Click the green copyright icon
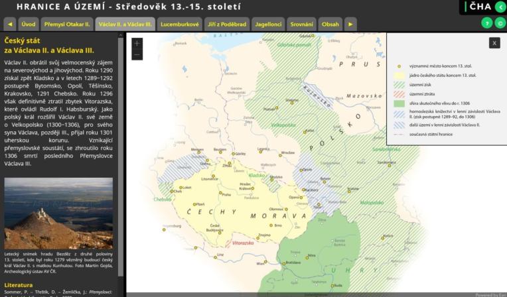 pyautogui.click(x=500, y=23)
